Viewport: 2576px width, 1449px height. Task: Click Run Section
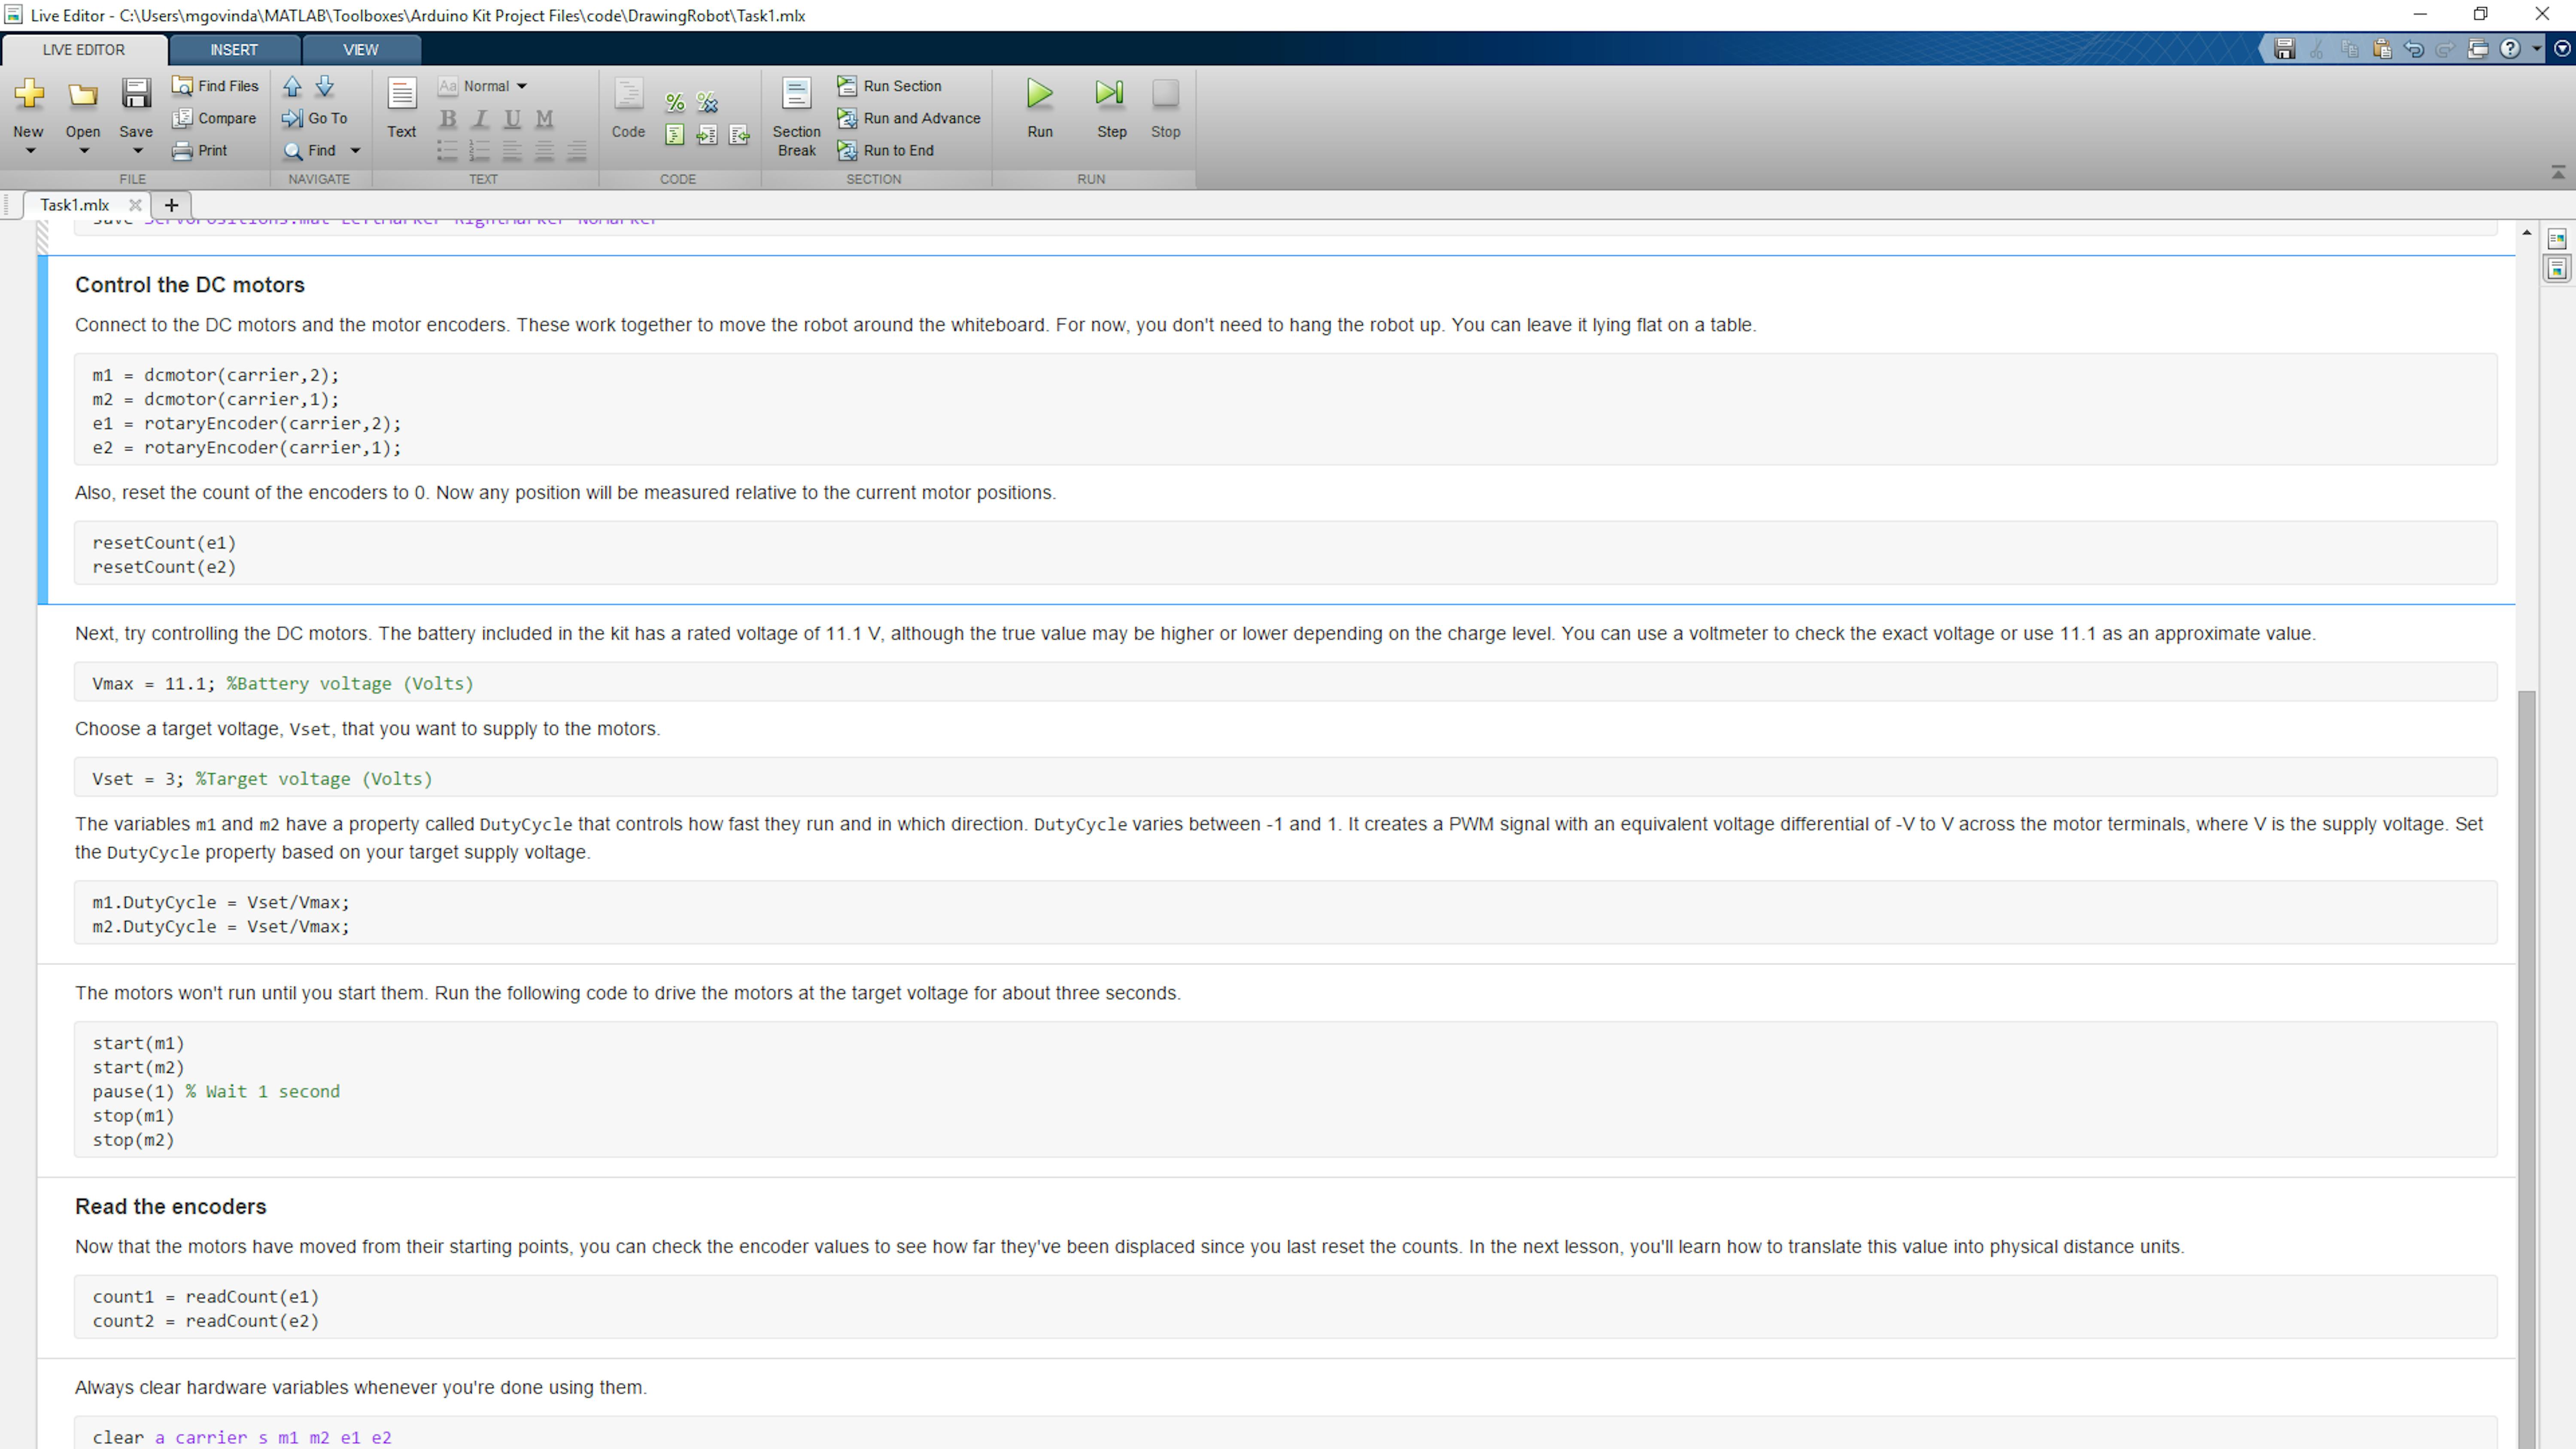pos(890,86)
